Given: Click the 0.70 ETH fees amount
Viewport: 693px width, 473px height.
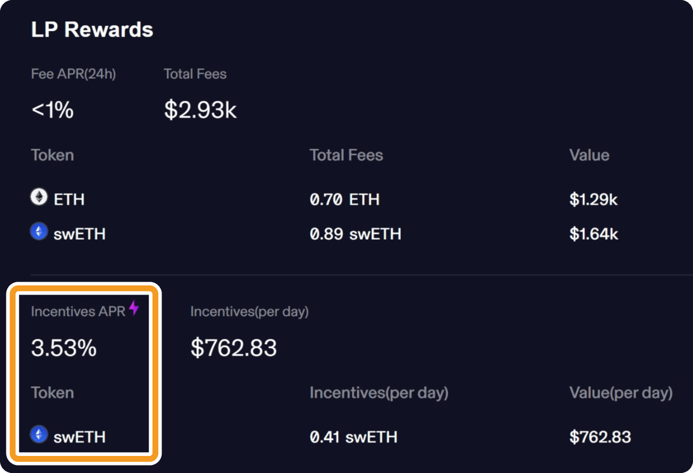Looking at the screenshot, I should click(x=345, y=200).
